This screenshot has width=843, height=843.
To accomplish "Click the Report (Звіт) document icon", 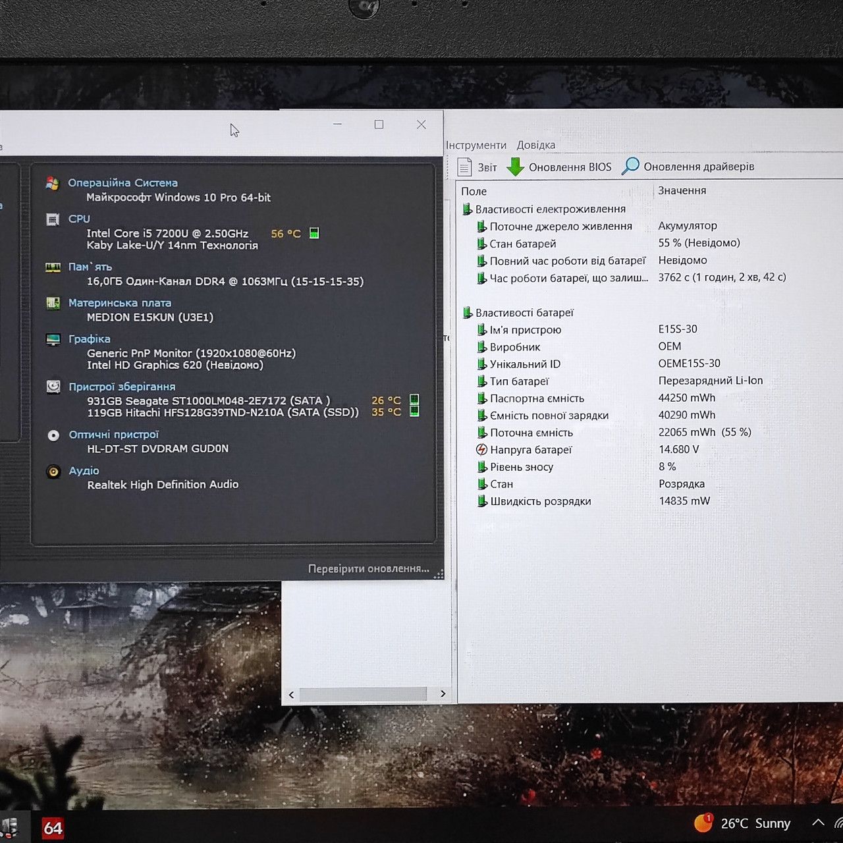I will 464,167.
